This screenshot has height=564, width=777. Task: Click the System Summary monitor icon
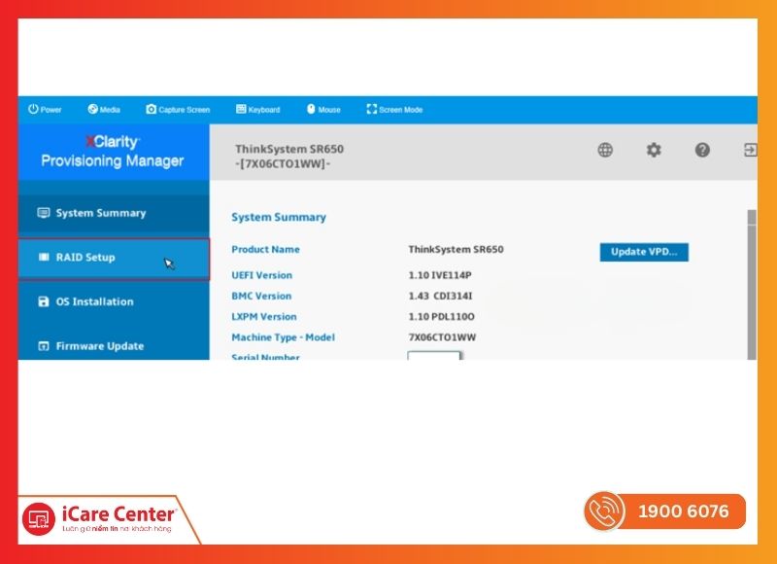tap(44, 213)
